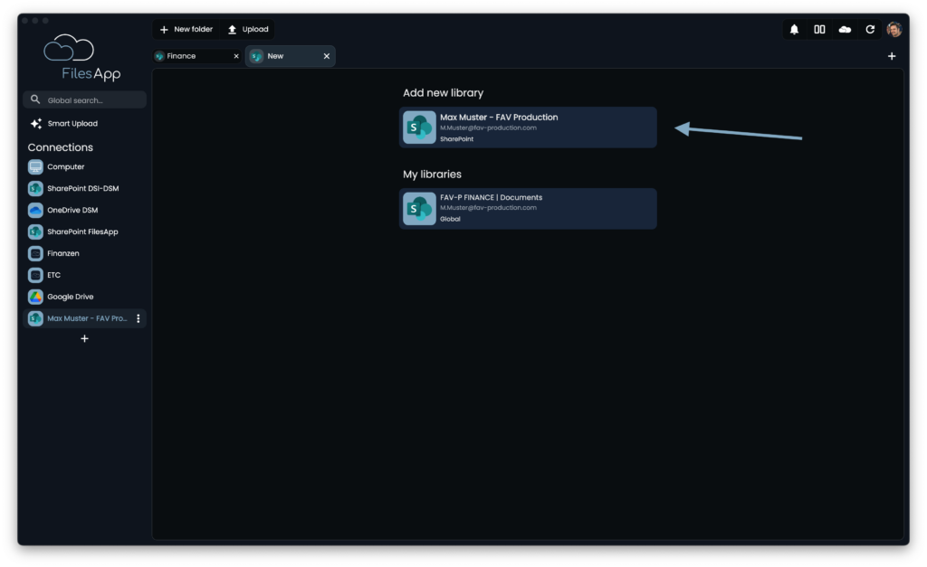This screenshot has height=567, width=927.
Task: Toggle the split view columns icon
Action: (x=819, y=30)
